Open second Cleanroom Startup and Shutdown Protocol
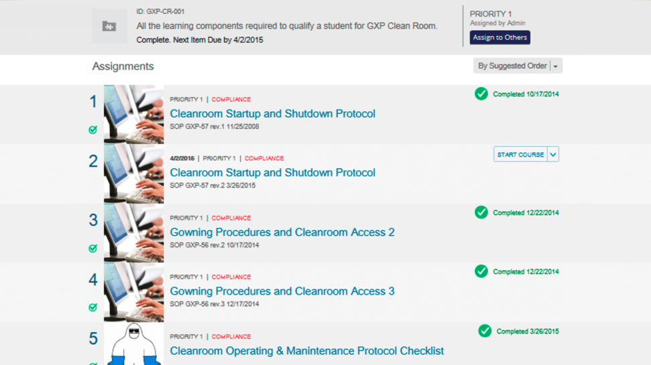651x365 pixels. [x=273, y=173]
